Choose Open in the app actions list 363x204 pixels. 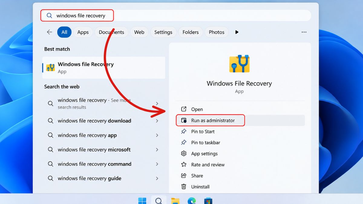click(240, 109)
